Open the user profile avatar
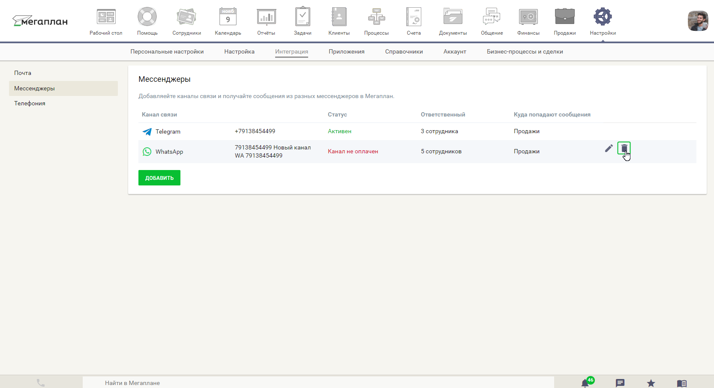 pos(698,21)
